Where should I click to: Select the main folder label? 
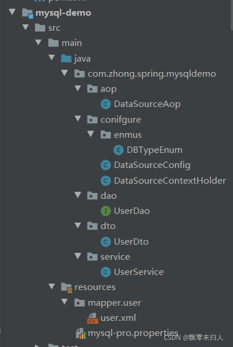pyautogui.click(x=71, y=43)
